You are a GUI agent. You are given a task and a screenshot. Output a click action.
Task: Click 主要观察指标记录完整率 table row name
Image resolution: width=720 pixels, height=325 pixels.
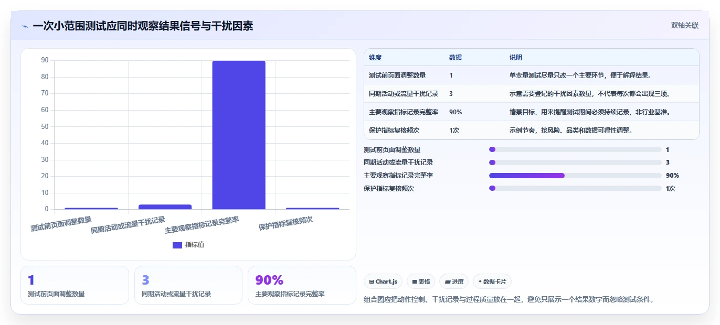tap(404, 112)
